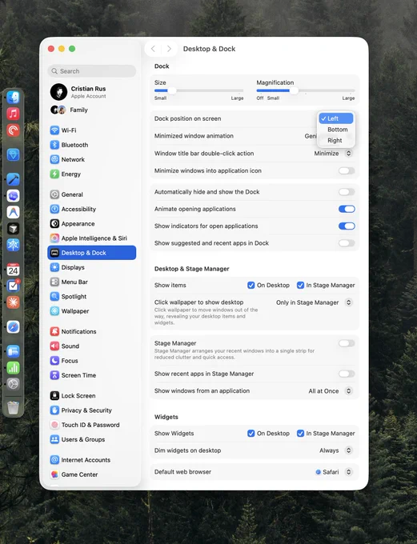This screenshot has height=544, width=417.
Task: Open Internet Accounts settings
Action: (92, 460)
